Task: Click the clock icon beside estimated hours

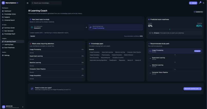Action: [150, 33]
